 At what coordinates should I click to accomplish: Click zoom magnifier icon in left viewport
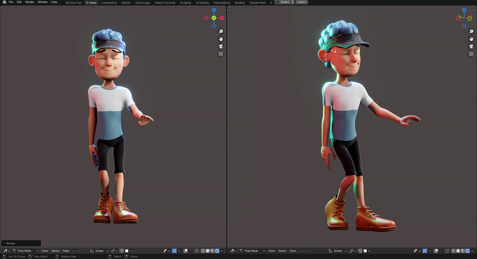(221, 32)
